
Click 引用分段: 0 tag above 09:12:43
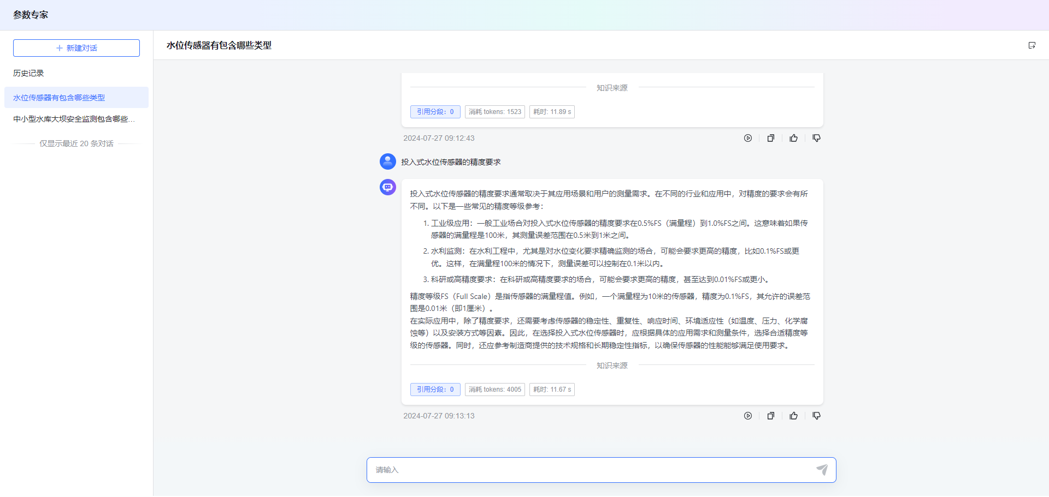435,112
